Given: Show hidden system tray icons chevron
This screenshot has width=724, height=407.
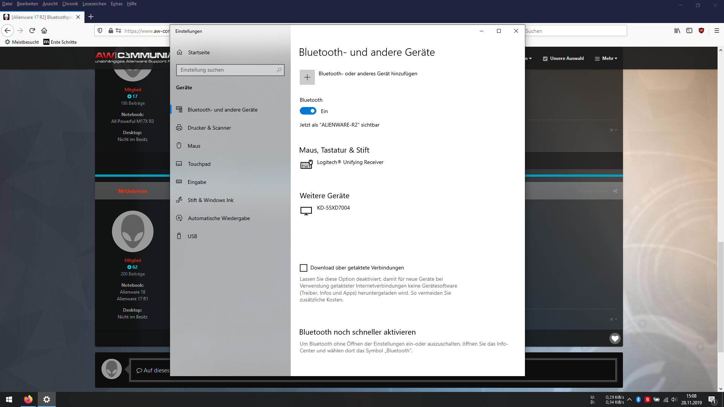Looking at the screenshot, I should point(629,399).
